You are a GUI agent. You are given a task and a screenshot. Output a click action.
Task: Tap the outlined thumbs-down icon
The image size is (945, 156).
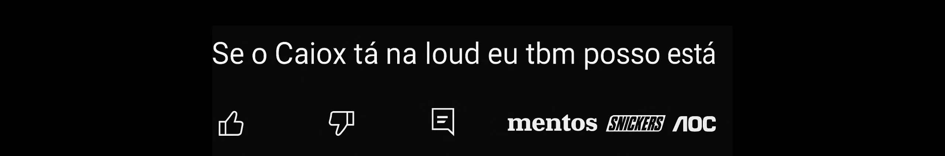tap(341, 123)
